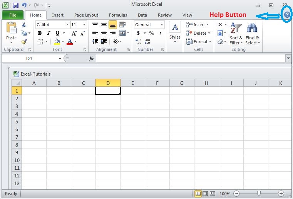Switch to the Page Layout tab
Viewport: 293px width, 199px height.
86,15
